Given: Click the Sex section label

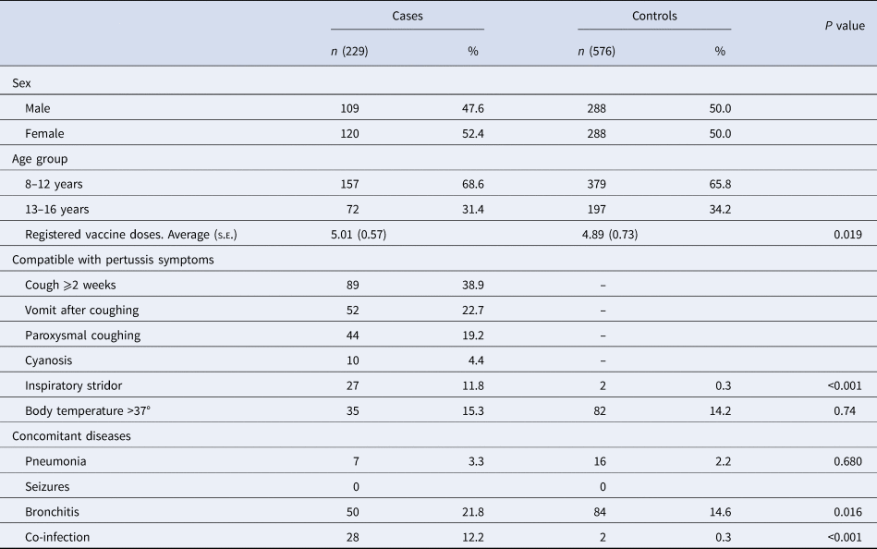Looking at the screenshot, I should point(20,83).
